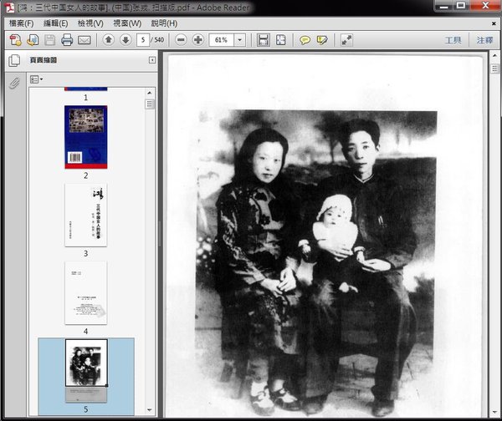Toggle read mode fullscreen icon
This screenshot has height=421, width=502.
[347, 40]
